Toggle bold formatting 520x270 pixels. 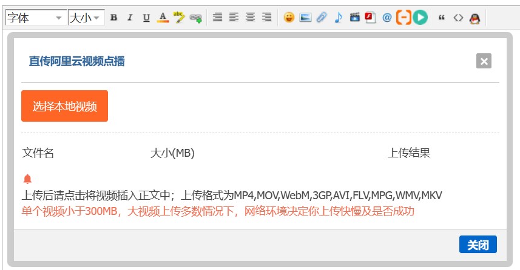(113, 18)
